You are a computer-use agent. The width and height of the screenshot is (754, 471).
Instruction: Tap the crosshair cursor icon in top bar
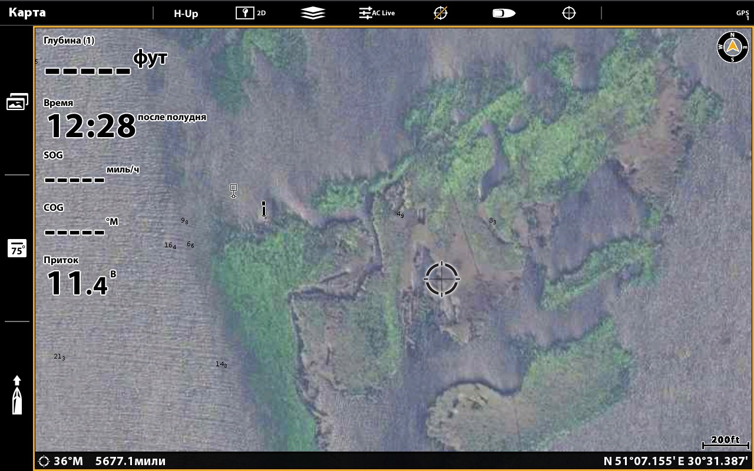coord(568,12)
